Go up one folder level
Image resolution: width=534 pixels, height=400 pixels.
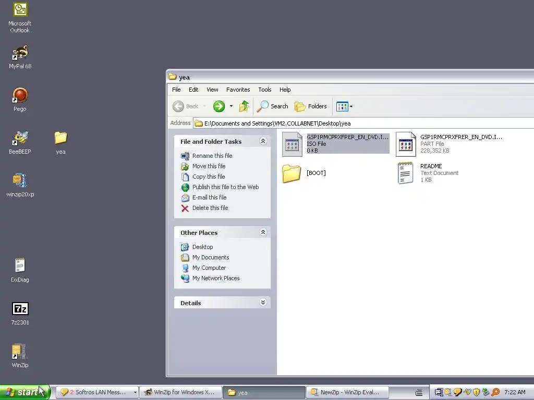click(x=244, y=106)
